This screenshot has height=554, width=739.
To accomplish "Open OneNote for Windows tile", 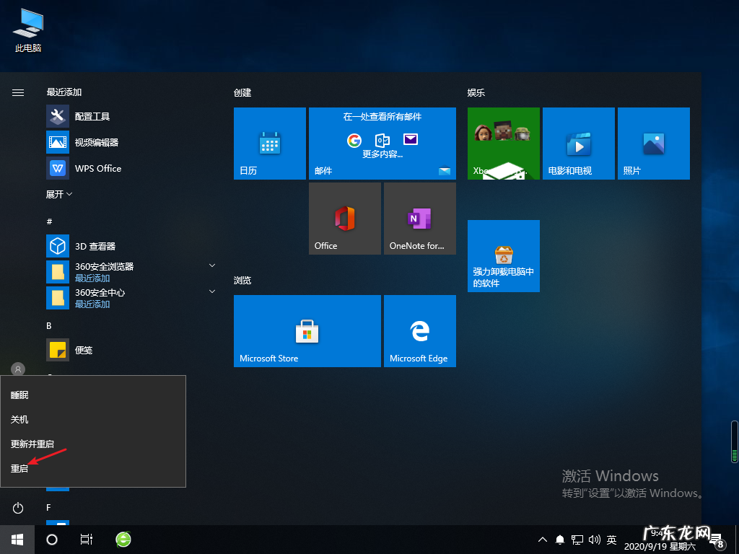I will pyautogui.click(x=419, y=218).
